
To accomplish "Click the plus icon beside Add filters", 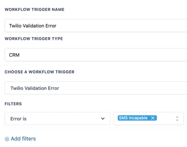I will pyautogui.click(x=7, y=139).
